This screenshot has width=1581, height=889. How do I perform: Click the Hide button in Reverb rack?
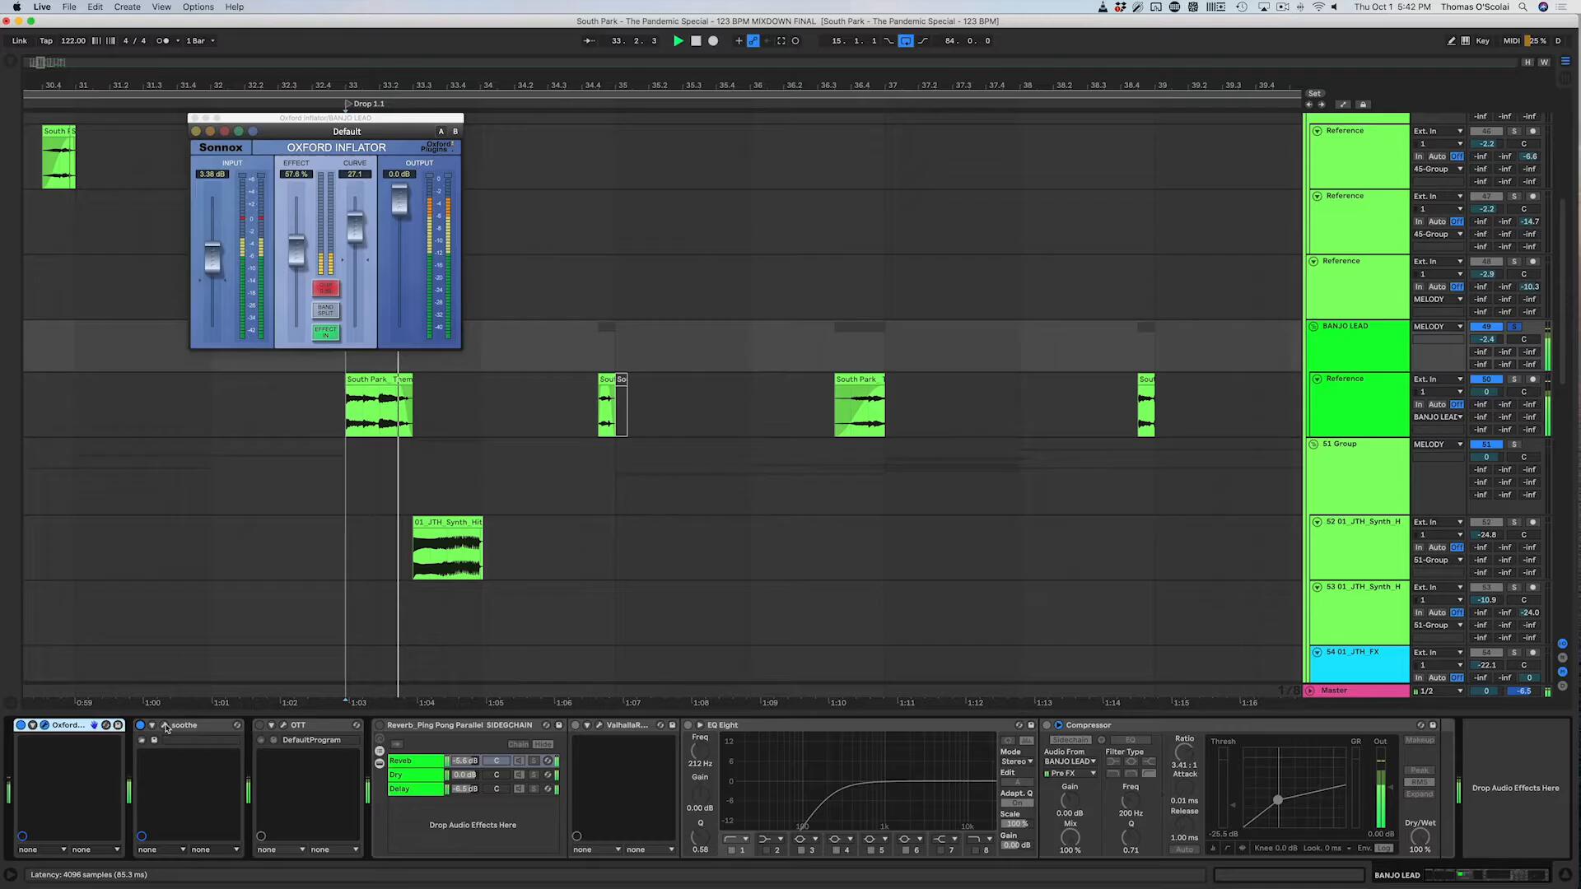(543, 744)
